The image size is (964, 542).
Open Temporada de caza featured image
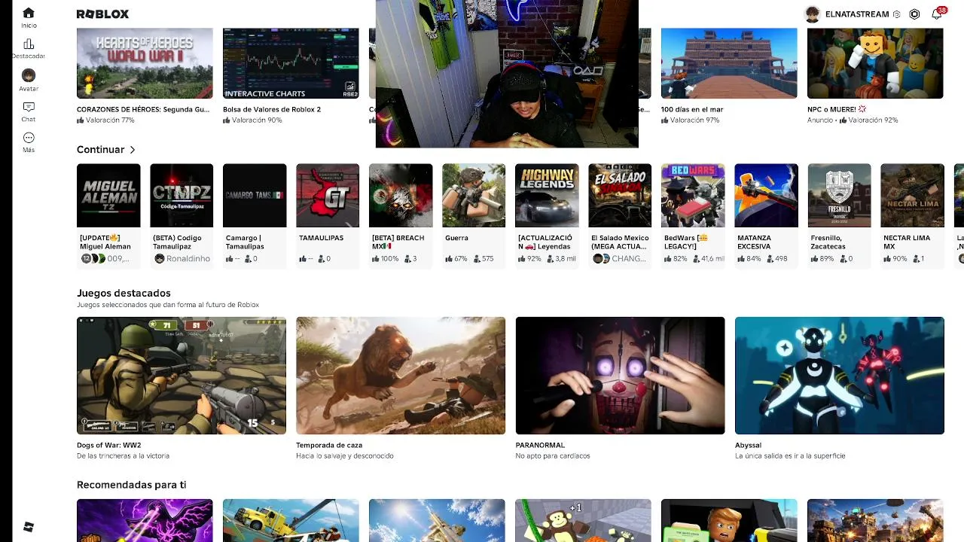coord(401,376)
